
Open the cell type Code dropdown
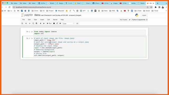coord(68,23)
